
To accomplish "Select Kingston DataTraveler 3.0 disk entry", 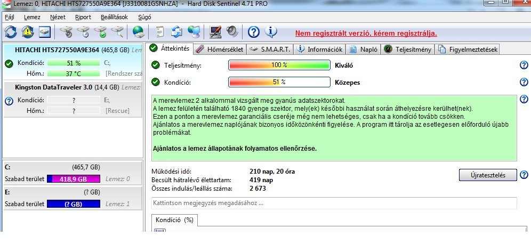I will pyautogui.click(x=72, y=99).
